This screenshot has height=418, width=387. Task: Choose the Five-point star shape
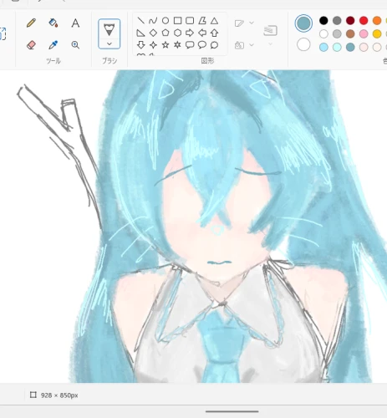click(x=165, y=45)
